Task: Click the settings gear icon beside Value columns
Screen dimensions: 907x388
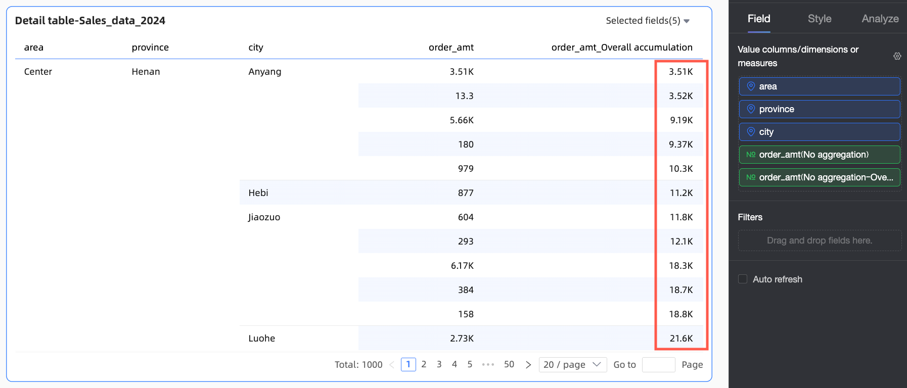Action: (897, 56)
